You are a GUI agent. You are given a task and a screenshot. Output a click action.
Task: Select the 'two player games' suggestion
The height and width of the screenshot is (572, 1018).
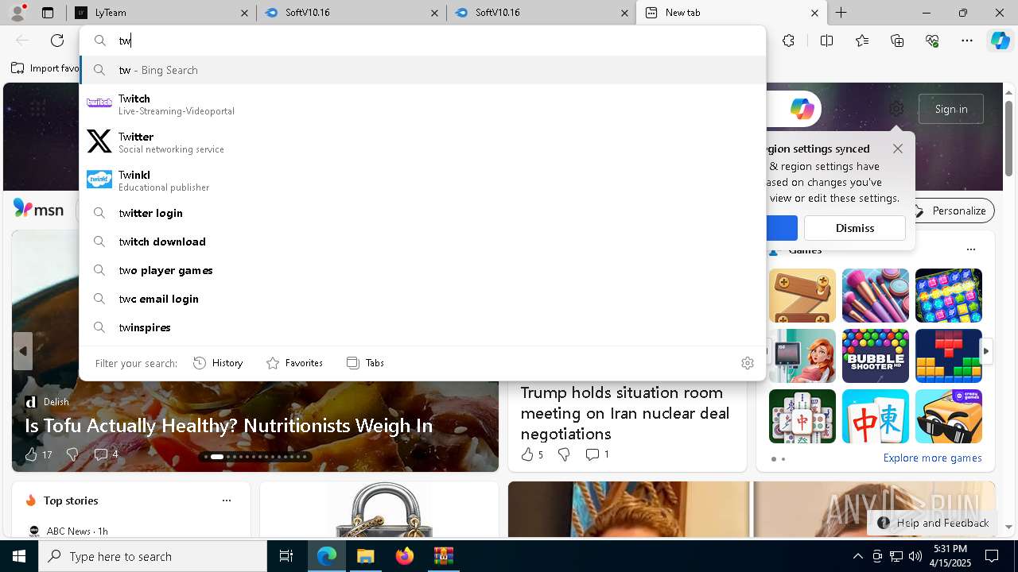422,270
